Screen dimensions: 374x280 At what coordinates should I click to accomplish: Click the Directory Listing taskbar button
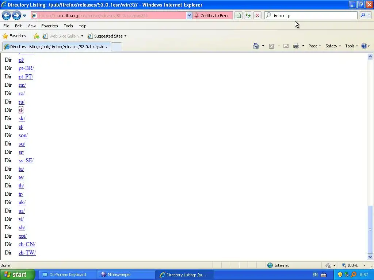[184, 275]
